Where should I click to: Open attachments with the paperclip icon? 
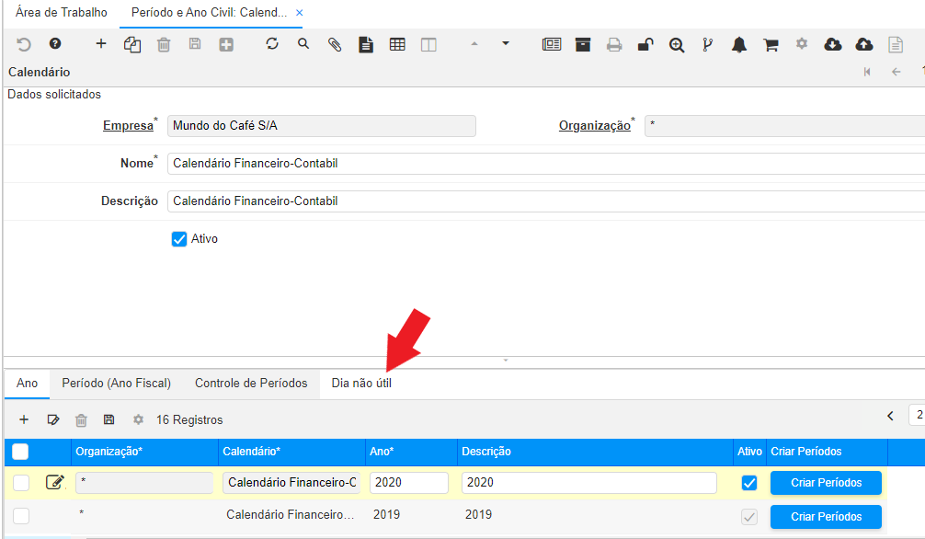coord(335,44)
